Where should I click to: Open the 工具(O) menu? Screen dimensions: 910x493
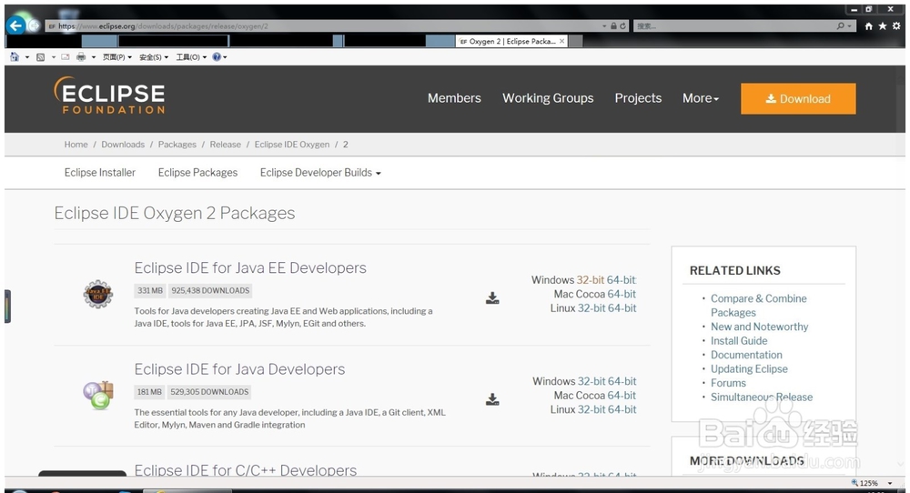pyautogui.click(x=191, y=56)
